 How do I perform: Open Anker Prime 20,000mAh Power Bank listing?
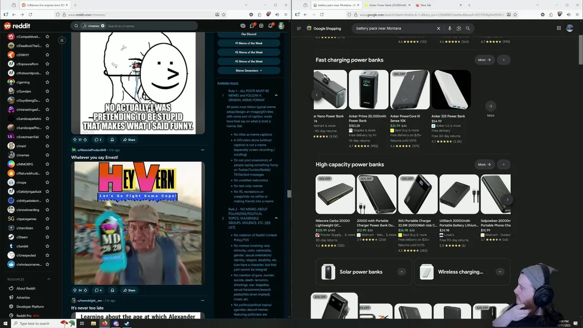[368, 109]
